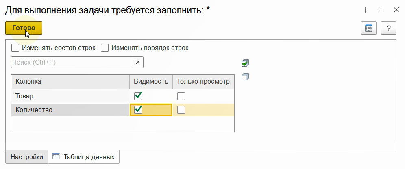Screen dimensions: 405x169
Task: Open the settings icon button near help
Action: tap(369, 28)
